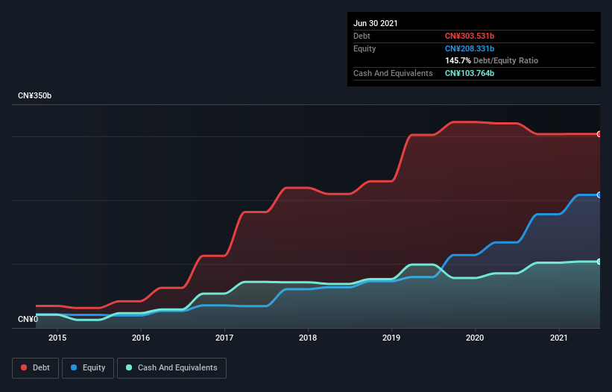Click the CN¥208.331b equity value
Image resolution: width=612 pixels, height=392 pixels.
470,48
